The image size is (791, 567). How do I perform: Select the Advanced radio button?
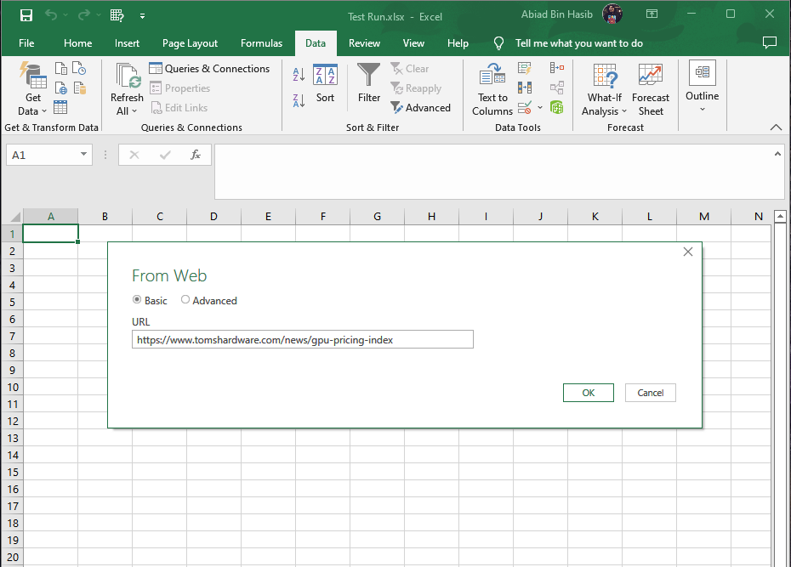pos(185,300)
